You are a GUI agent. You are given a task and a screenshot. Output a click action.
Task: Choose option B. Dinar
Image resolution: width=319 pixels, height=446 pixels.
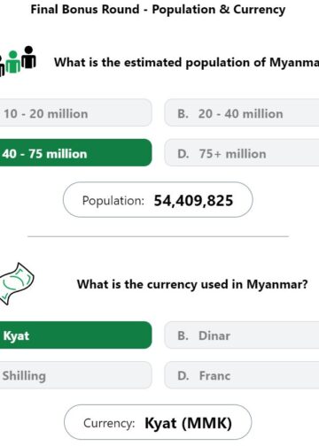pyautogui.click(x=242, y=335)
